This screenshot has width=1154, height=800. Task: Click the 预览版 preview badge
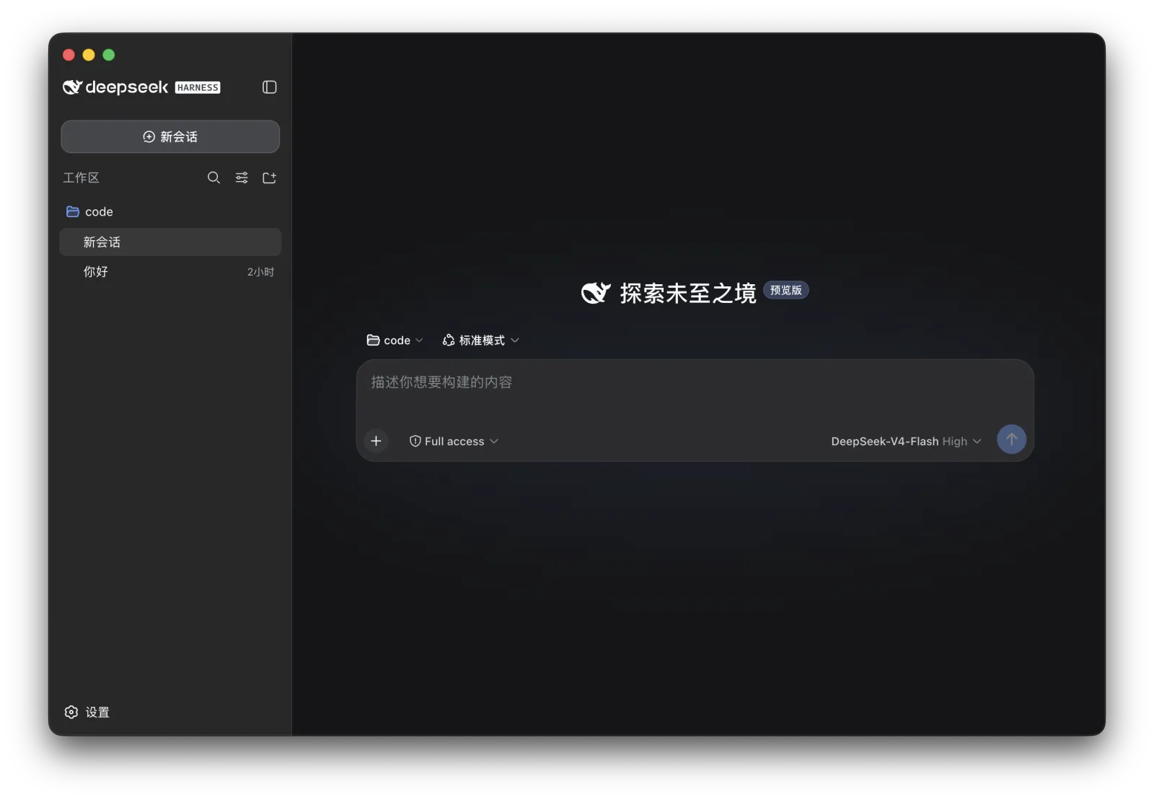pos(786,290)
